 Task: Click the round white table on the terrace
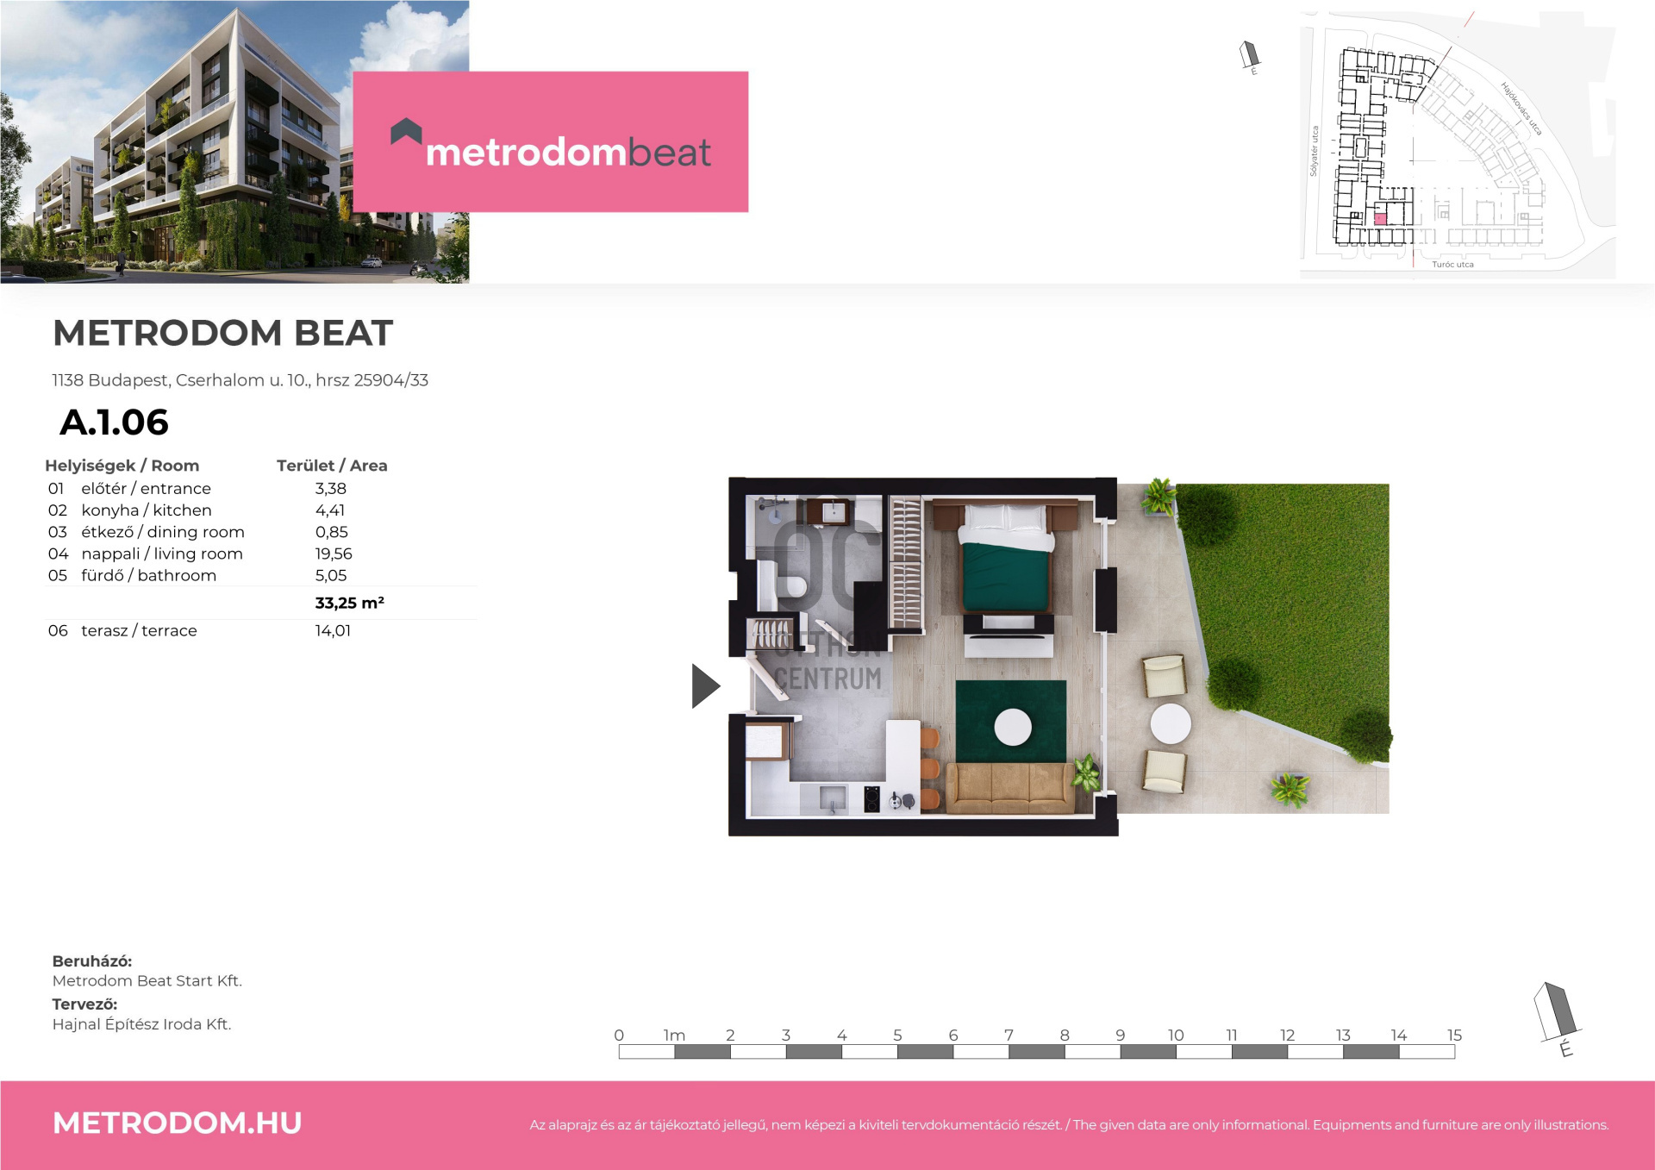click(1171, 724)
